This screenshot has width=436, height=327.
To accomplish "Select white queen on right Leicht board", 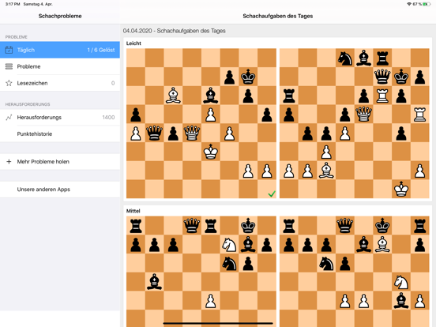I will [363, 115].
